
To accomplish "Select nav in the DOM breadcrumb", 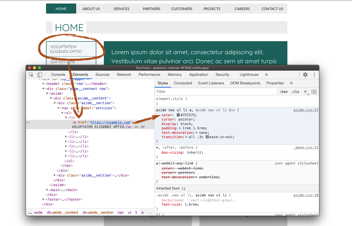I will [x=121, y=212].
